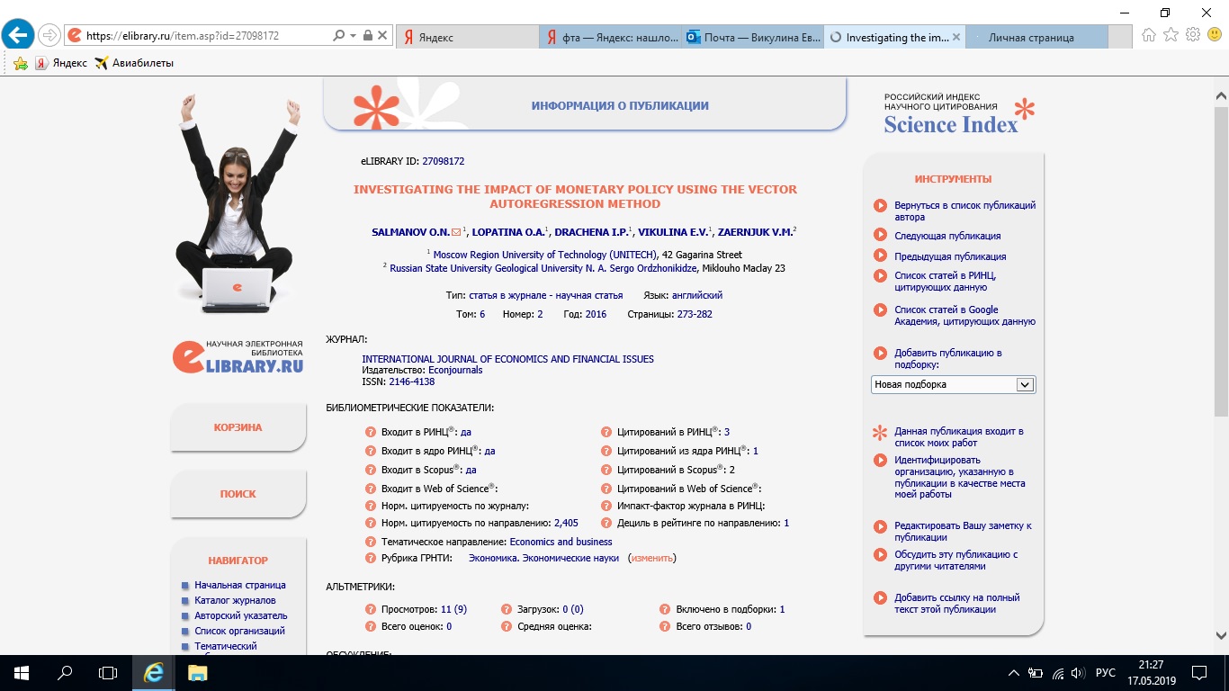Click the search magnifier in address bar

tap(339, 36)
